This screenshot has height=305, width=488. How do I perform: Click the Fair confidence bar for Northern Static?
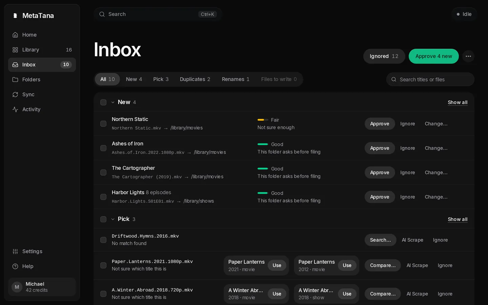point(263,120)
